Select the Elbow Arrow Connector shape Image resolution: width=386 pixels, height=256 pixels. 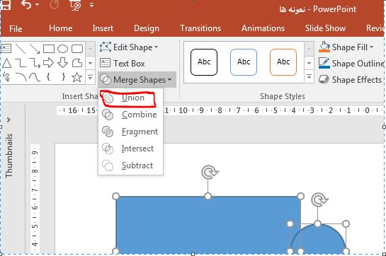click(x=35, y=63)
